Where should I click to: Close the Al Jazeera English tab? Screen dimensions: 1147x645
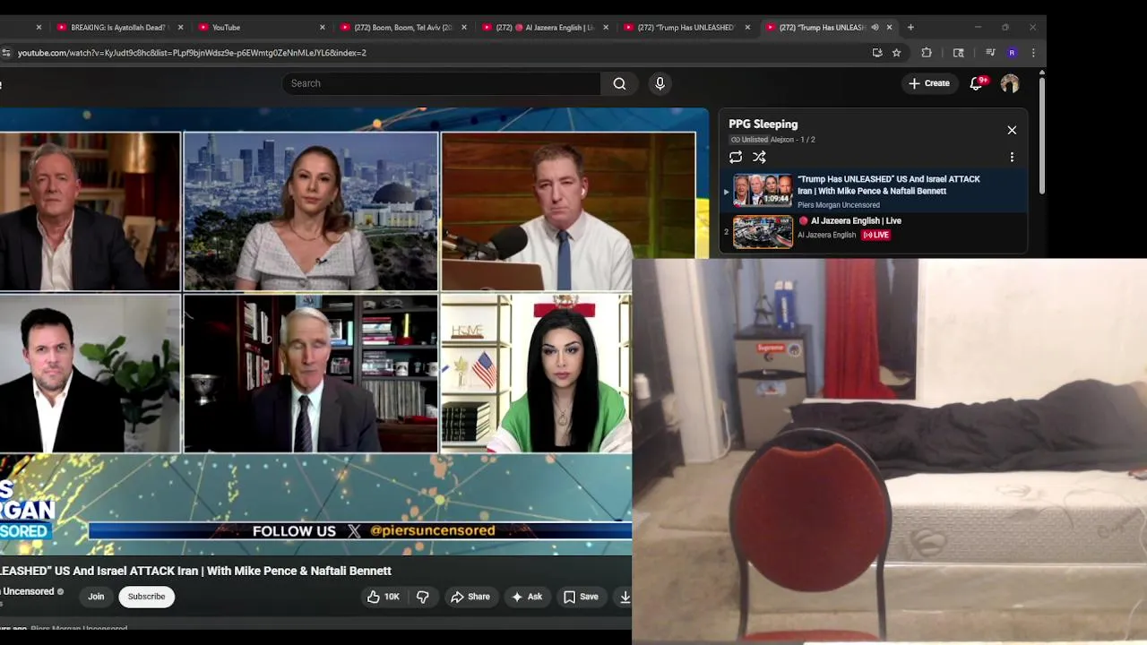(605, 27)
